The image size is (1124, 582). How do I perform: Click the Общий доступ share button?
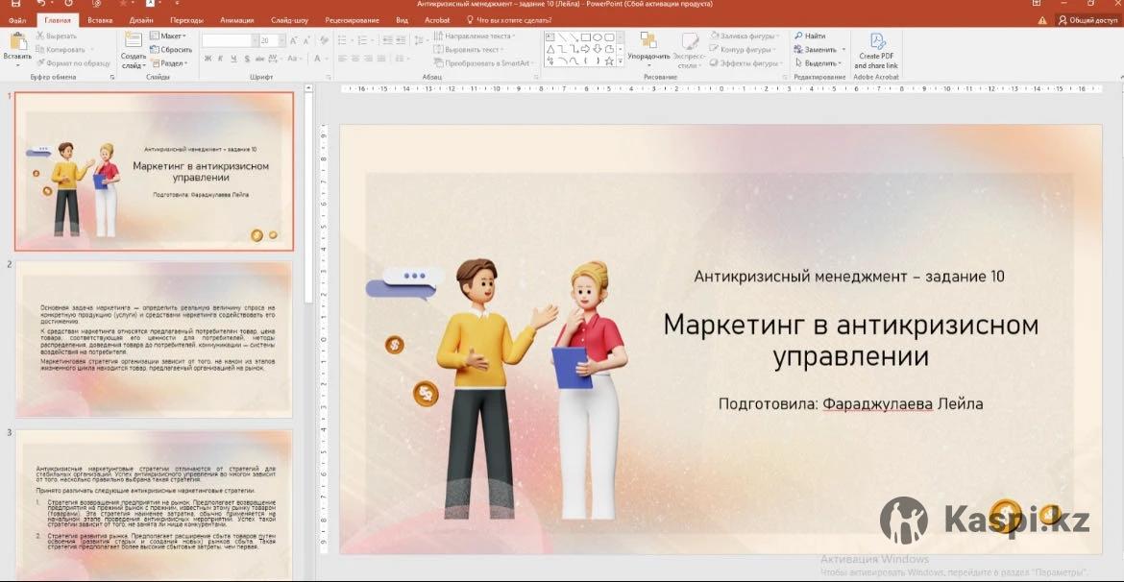(1087, 19)
